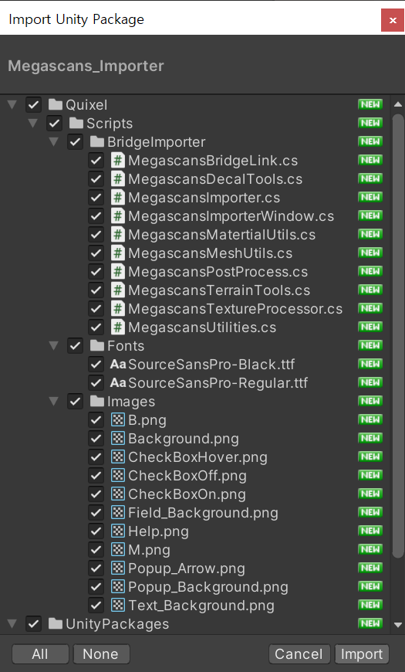Viewport: 405px width, 672px height.
Task: Click the NEW badge on the Quixel row
Action: 370,104
